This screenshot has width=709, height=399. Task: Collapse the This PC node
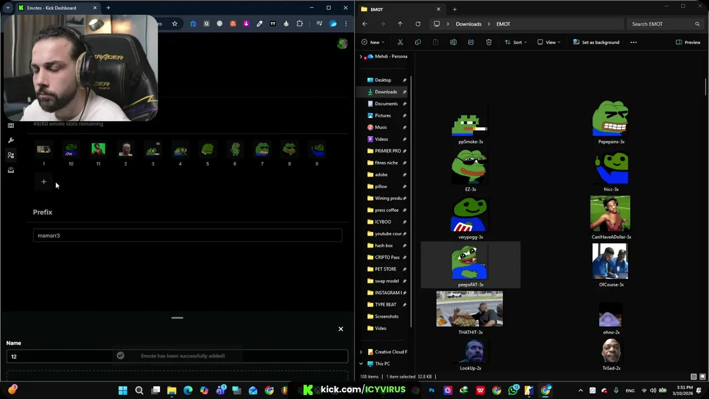[x=361, y=364]
